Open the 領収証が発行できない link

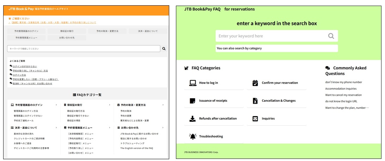(x=78, y=116)
